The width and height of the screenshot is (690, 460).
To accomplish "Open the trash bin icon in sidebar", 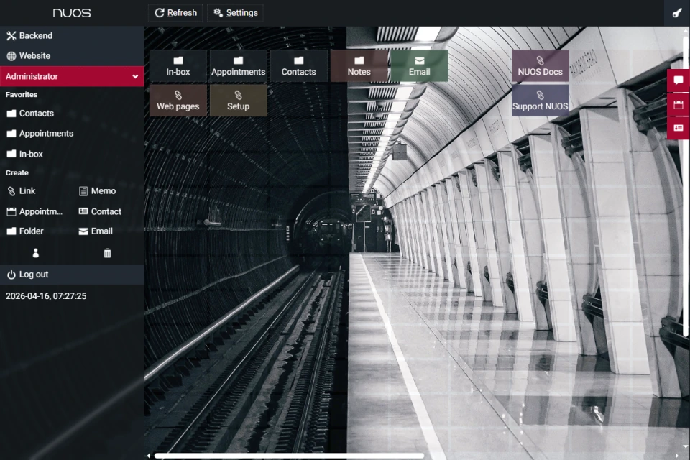I will [106, 253].
